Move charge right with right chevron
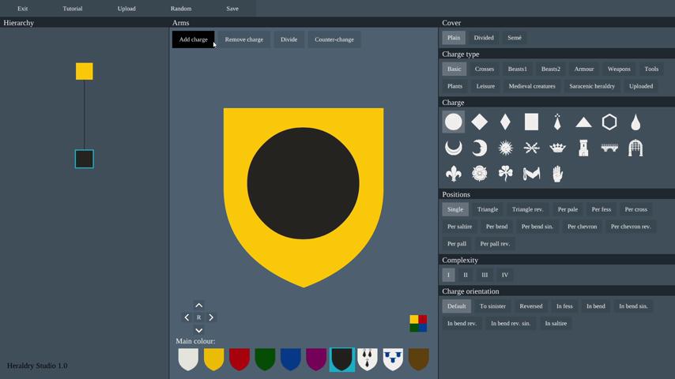Image resolution: width=675 pixels, height=379 pixels. pyautogui.click(x=211, y=317)
